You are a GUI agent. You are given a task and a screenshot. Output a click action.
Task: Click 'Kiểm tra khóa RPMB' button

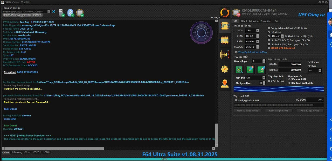[x=247, y=111]
